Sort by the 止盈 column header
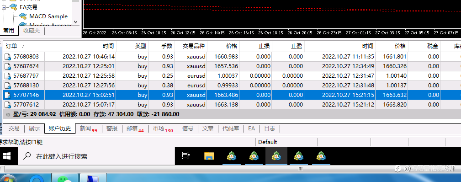This screenshot has width=461, height=182. (288, 46)
